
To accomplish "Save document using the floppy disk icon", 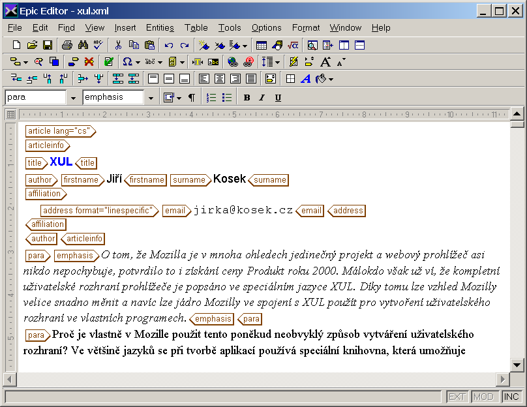I will coord(48,45).
